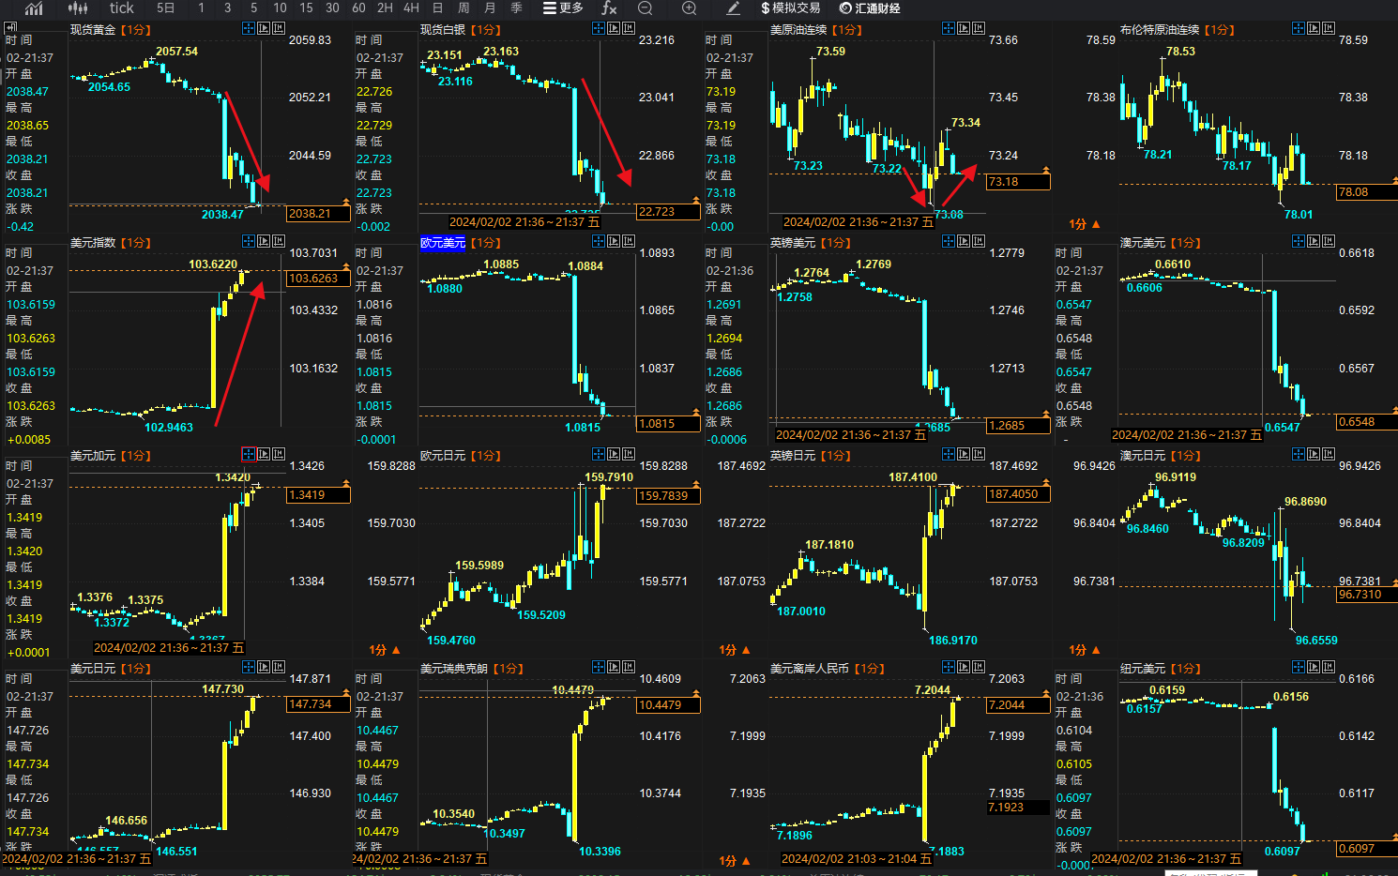The height and width of the screenshot is (876, 1398).
Task: Switch to the 2H timeframe
Action: point(385,8)
